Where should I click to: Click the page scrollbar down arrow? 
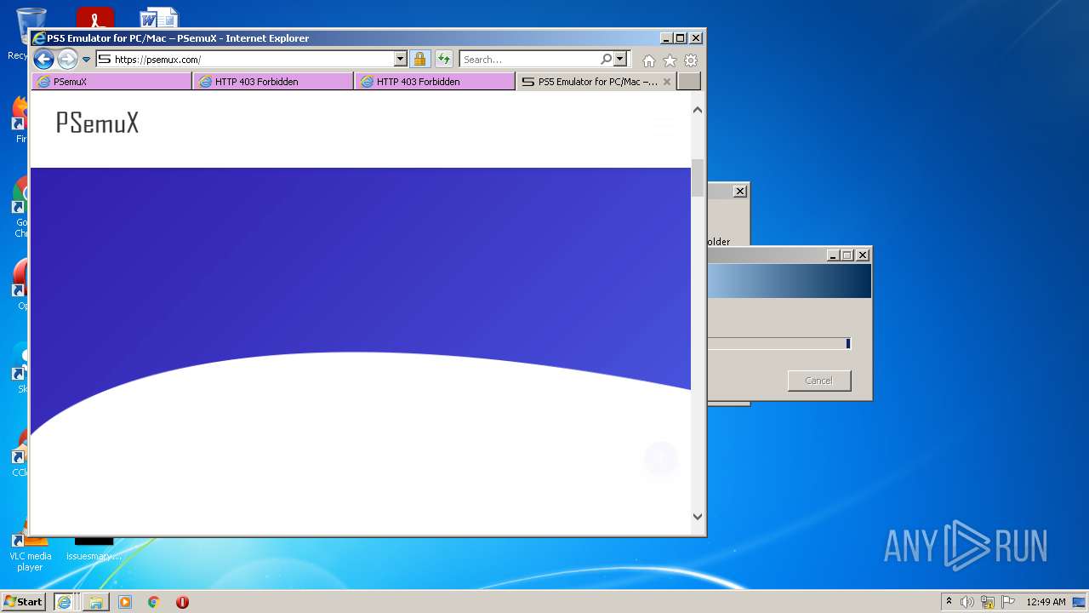[x=698, y=516]
